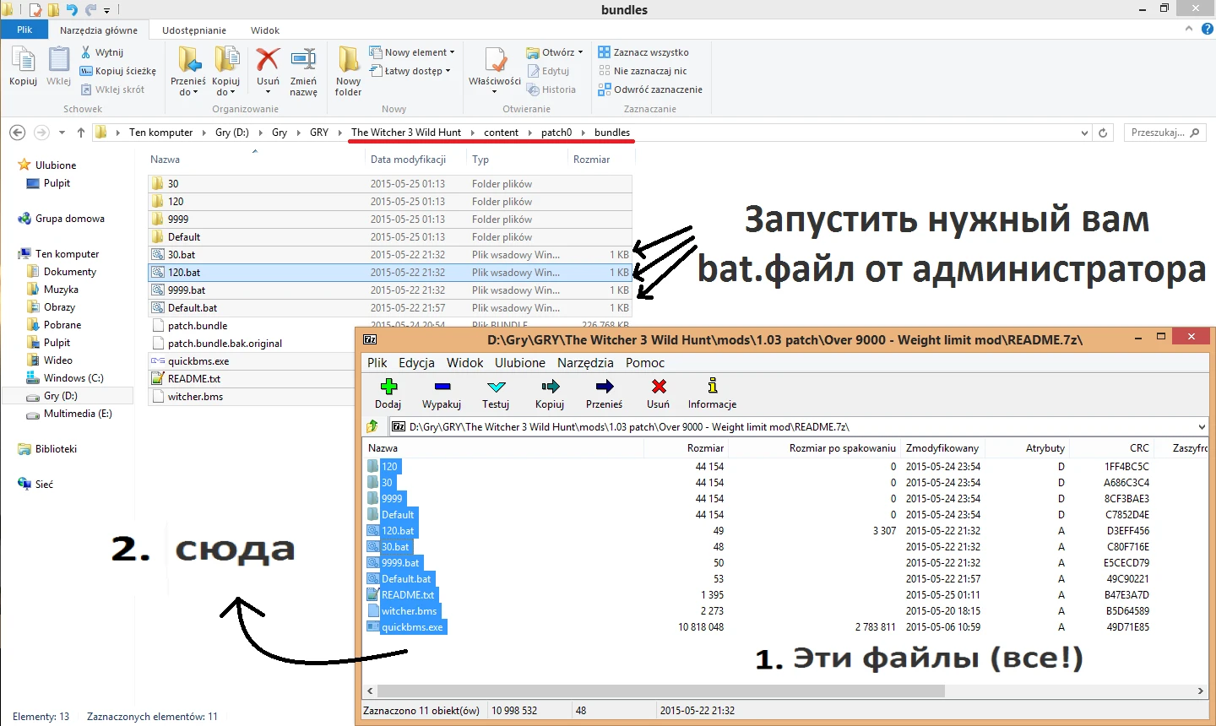Click the Usuń icon in 7-Zip
Image resolution: width=1216 pixels, height=726 pixels.
pos(658,394)
